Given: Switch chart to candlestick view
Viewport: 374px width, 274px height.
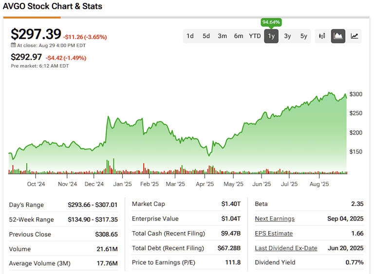Looking at the screenshot, I should pyautogui.click(x=322, y=36).
